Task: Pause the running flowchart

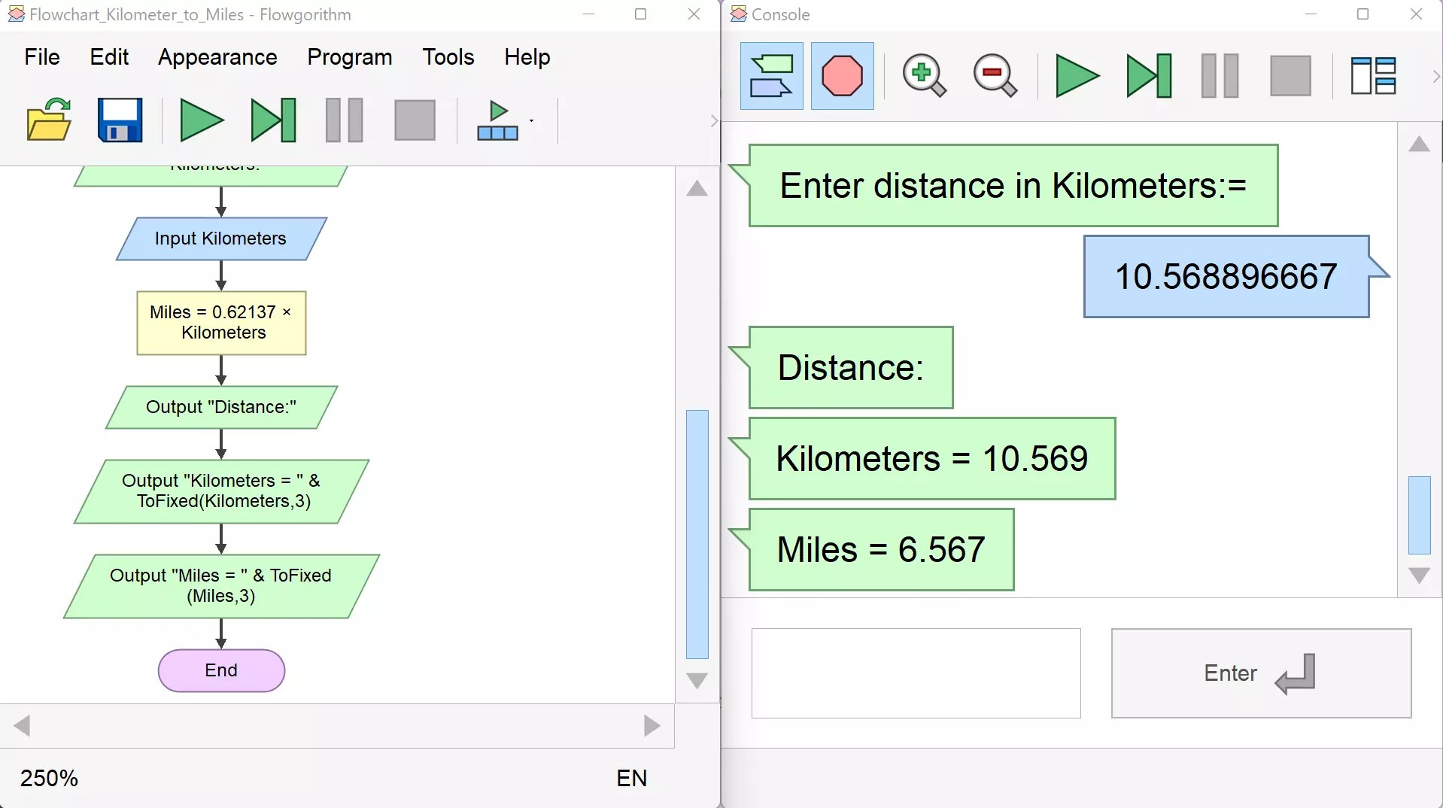Action: point(343,120)
